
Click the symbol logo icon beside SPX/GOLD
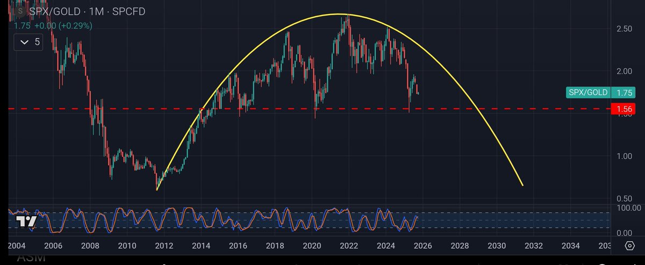(20, 11)
